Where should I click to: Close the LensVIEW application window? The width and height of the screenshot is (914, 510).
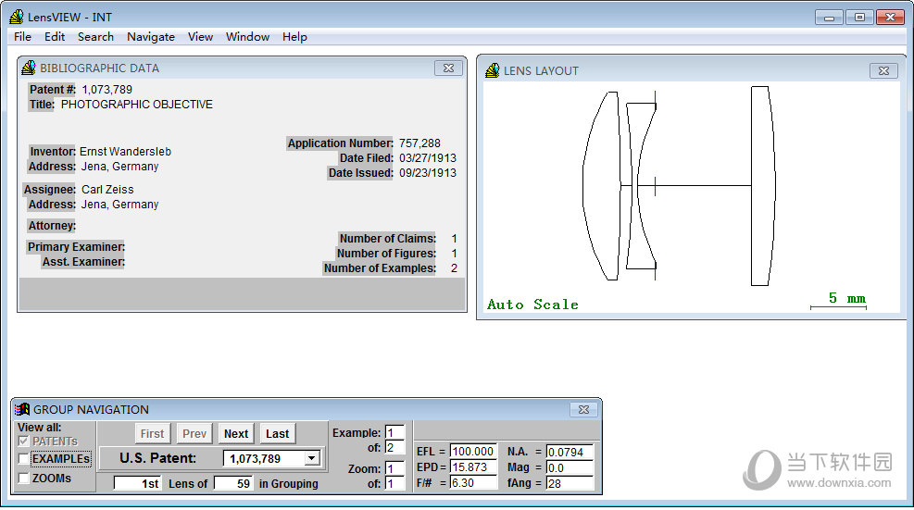coord(890,18)
